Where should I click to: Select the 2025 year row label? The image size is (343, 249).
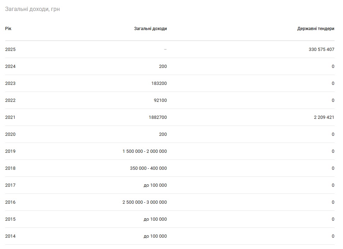(x=10, y=50)
